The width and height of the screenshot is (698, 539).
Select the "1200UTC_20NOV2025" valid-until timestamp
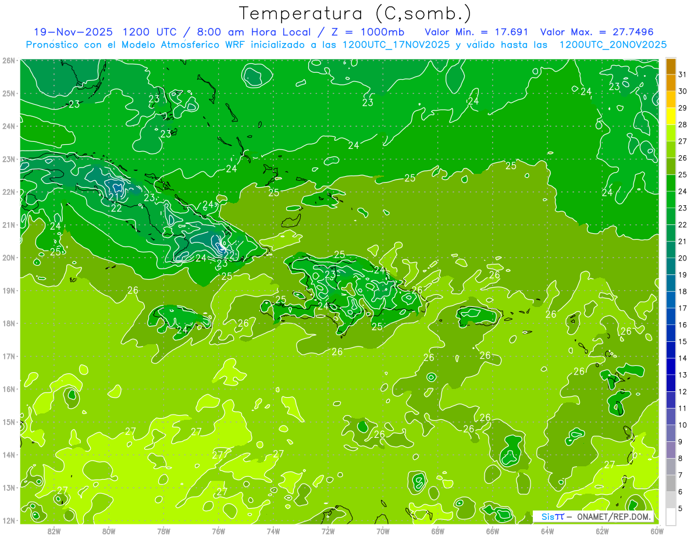tap(612, 45)
